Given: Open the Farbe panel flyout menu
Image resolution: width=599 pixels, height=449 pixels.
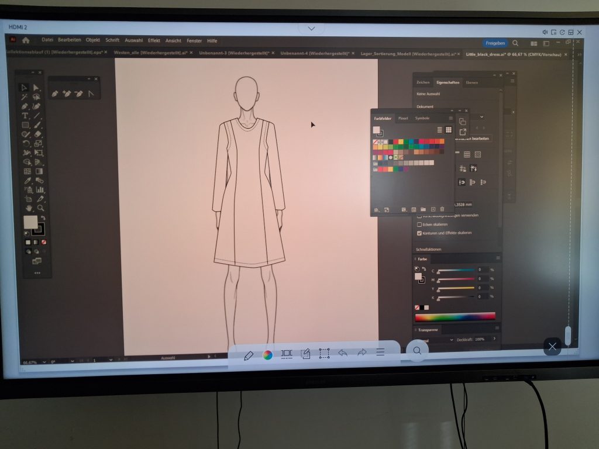Looking at the screenshot, I should pos(498,258).
